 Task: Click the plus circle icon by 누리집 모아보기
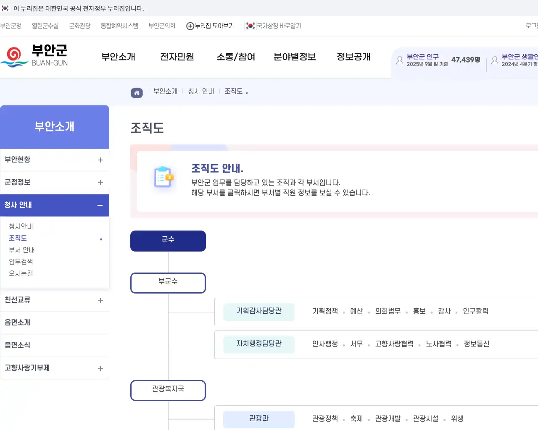pyautogui.click(x=190, y=26)
